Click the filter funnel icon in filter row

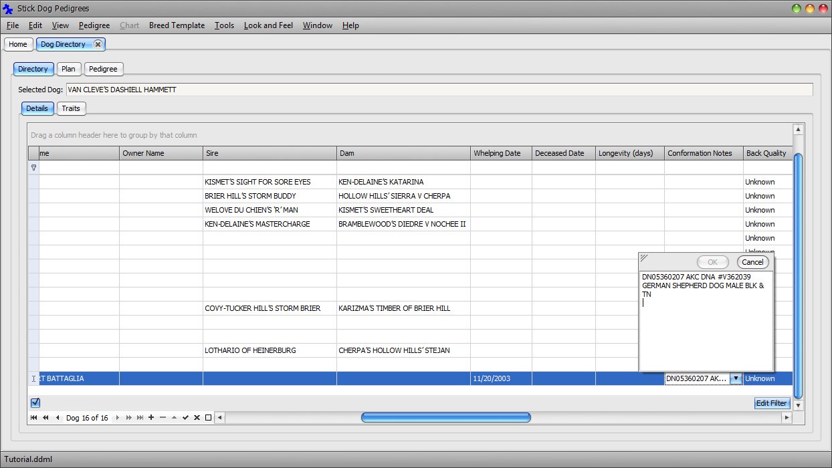[33, 168]
